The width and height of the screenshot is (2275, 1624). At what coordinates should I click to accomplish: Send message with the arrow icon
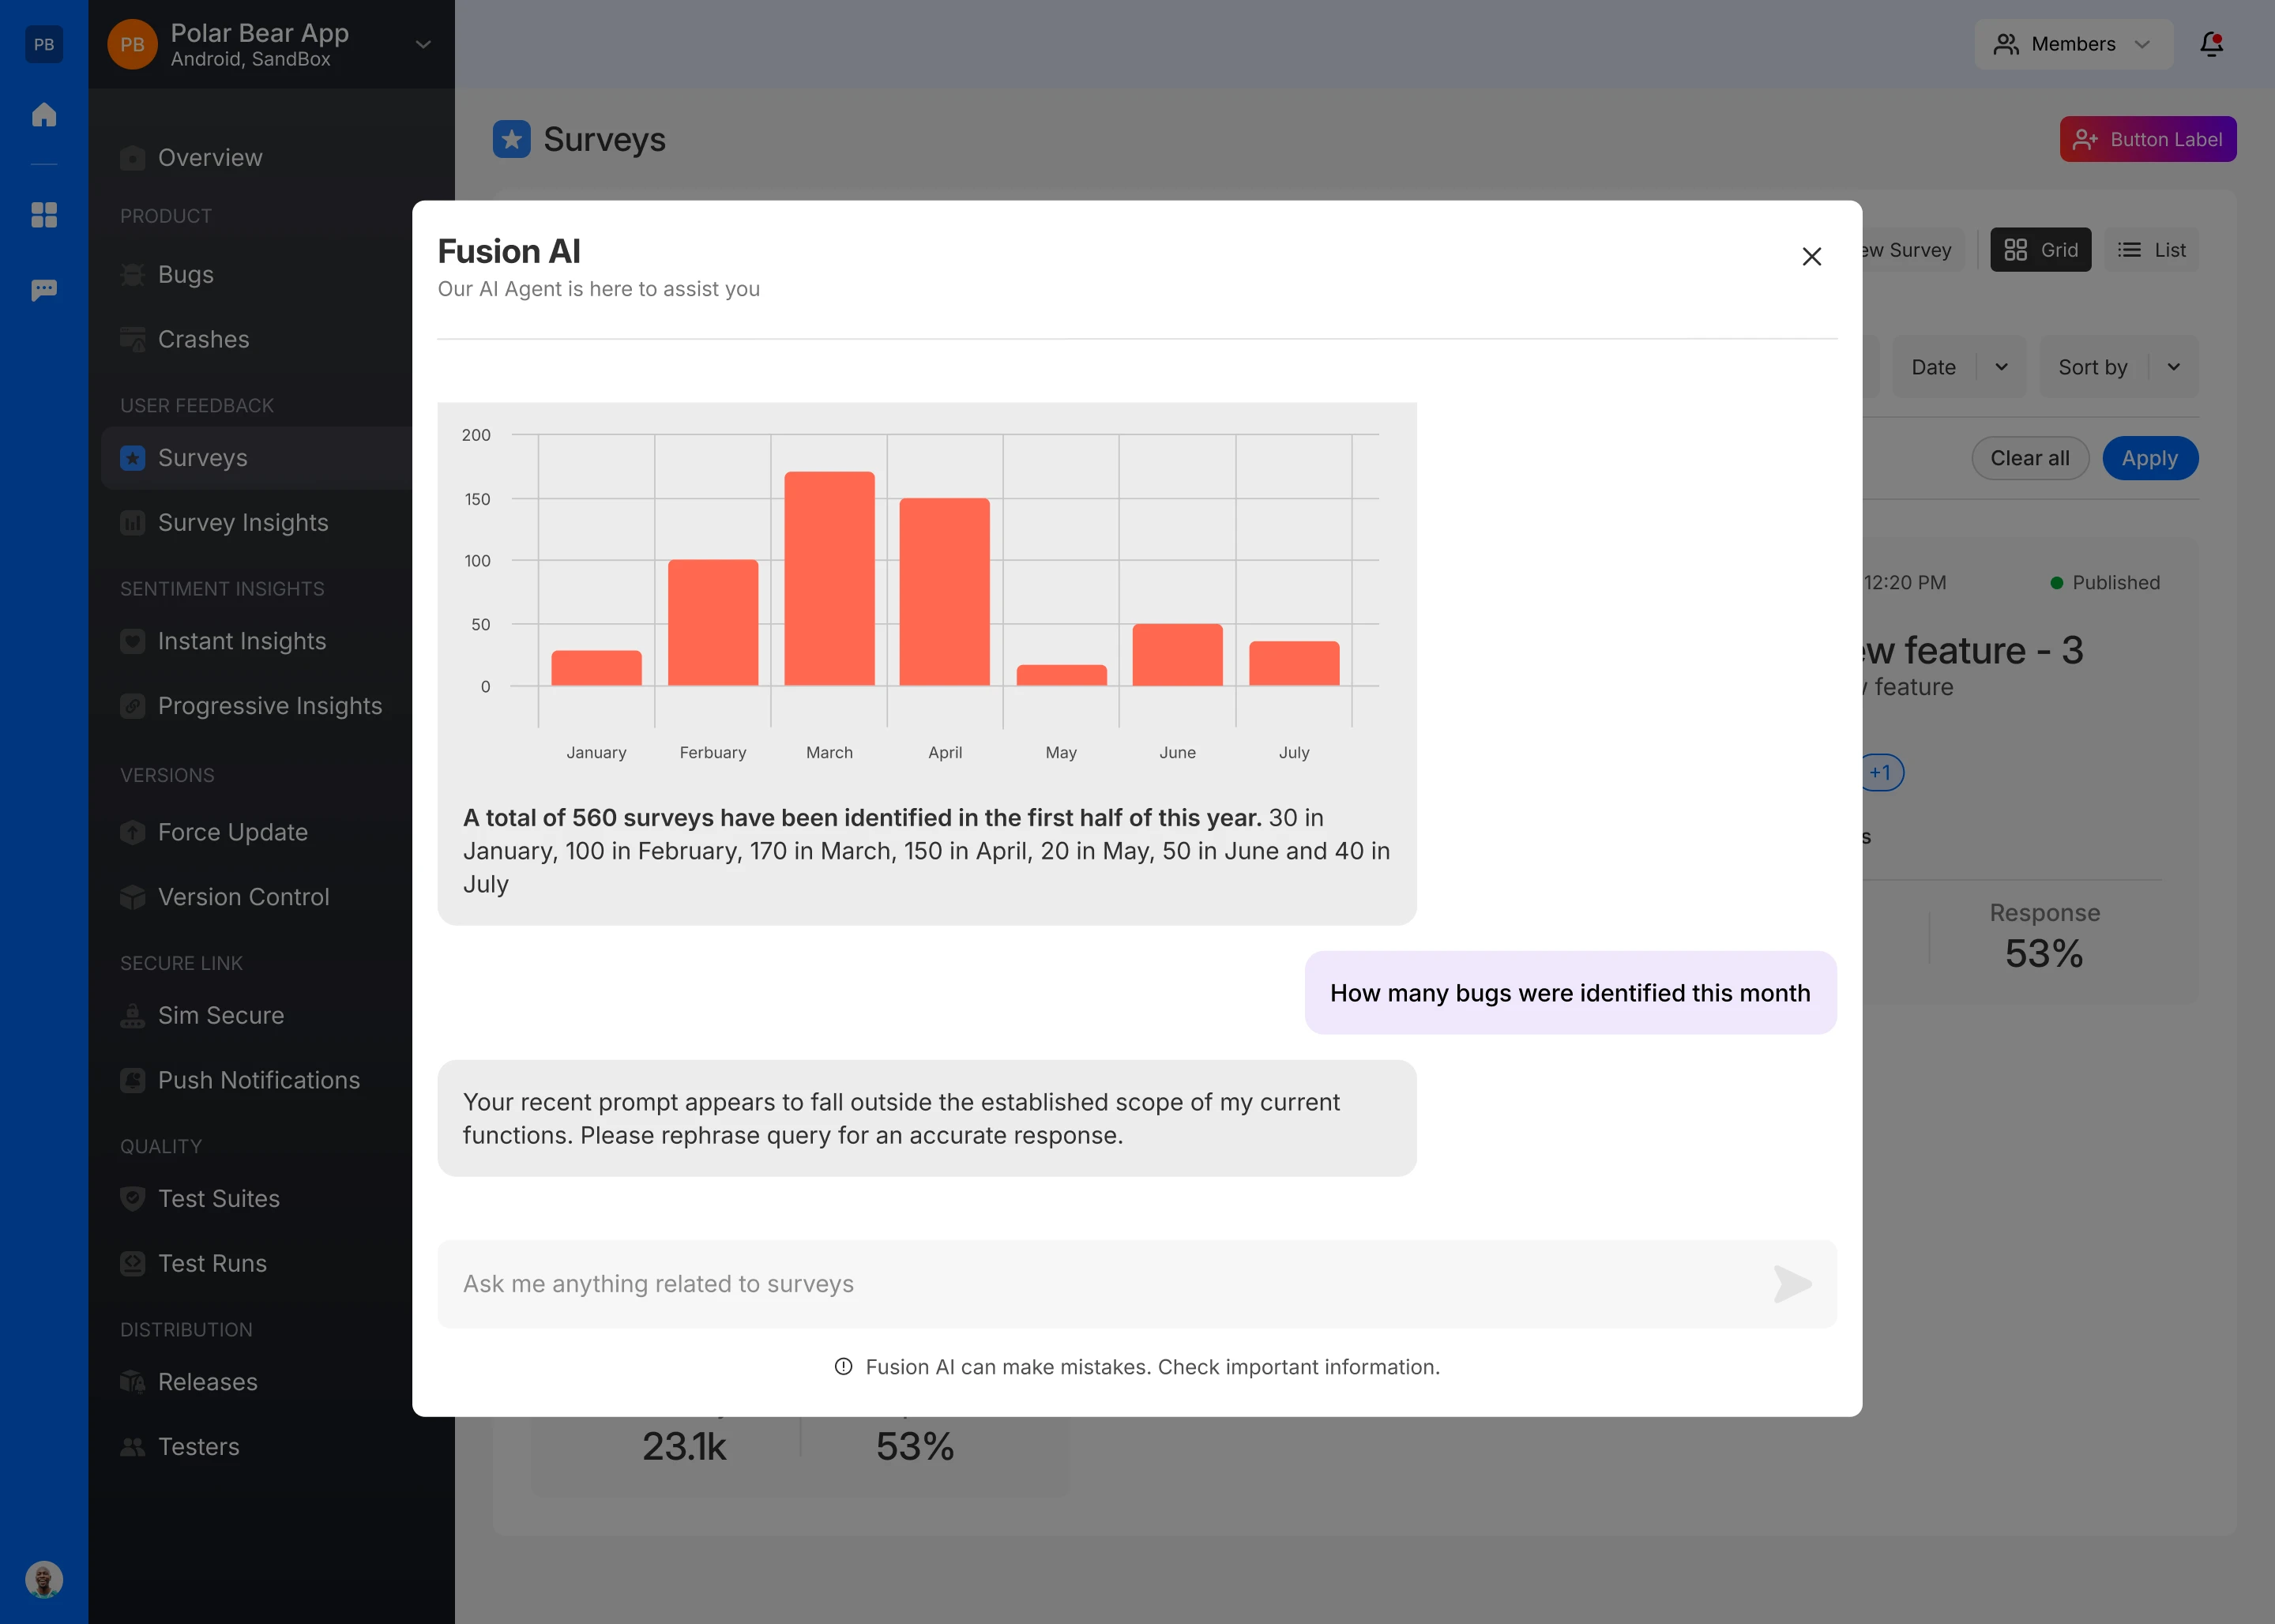click(1792, 1284)
